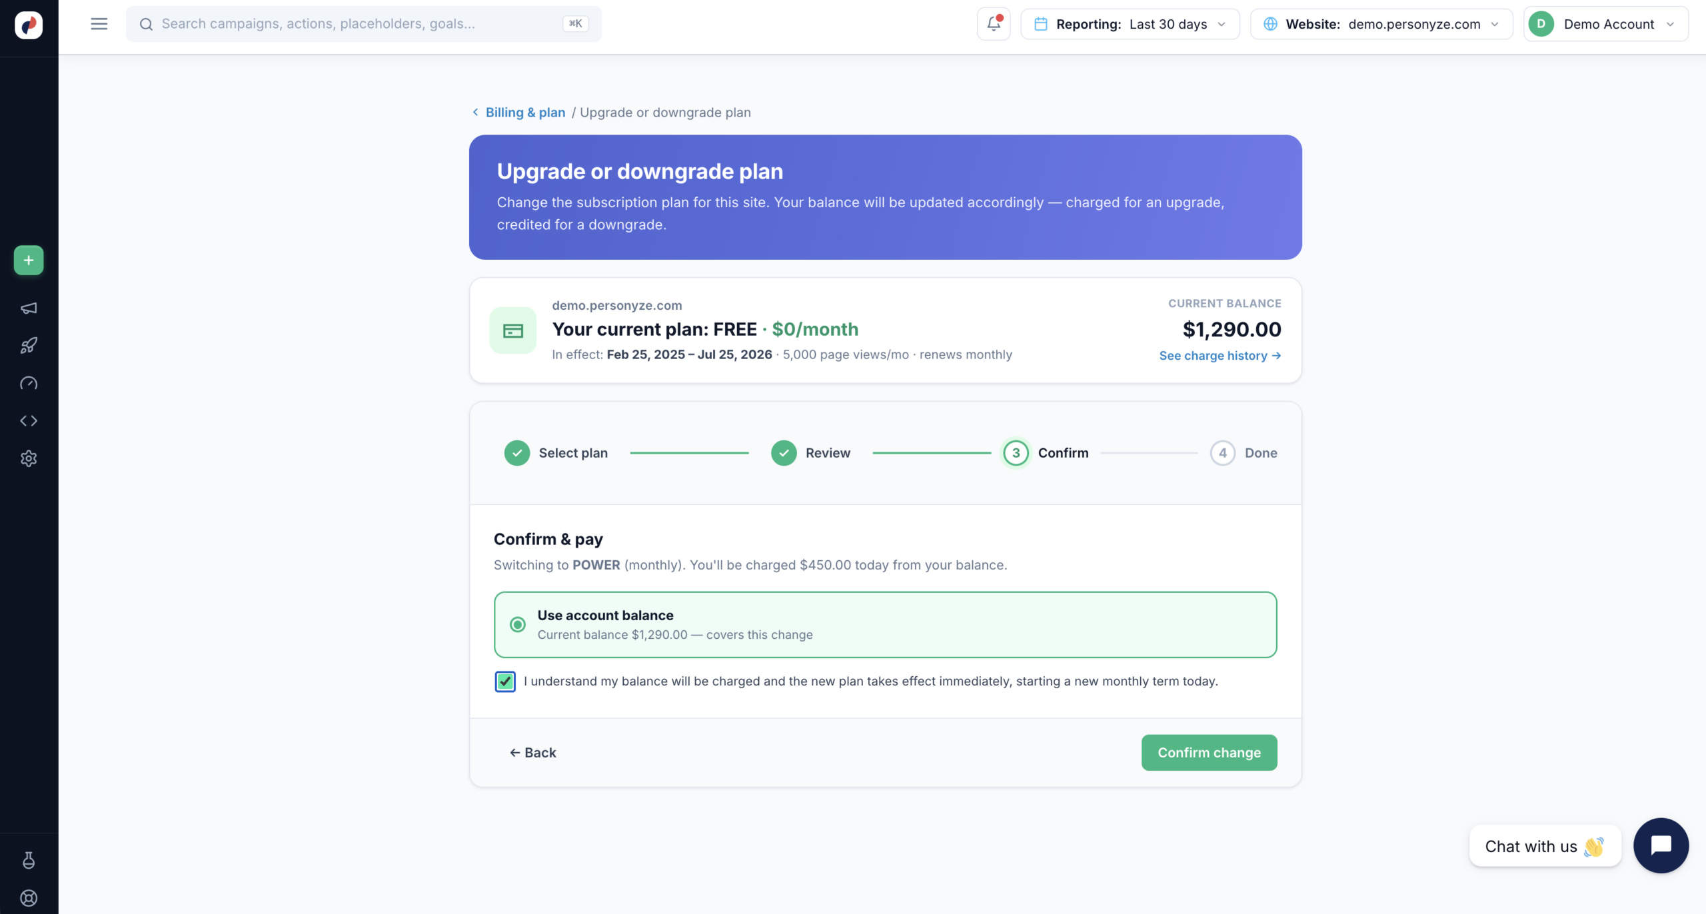
Task: Click the Demo Account avatar
Action: pos(1541,24)
